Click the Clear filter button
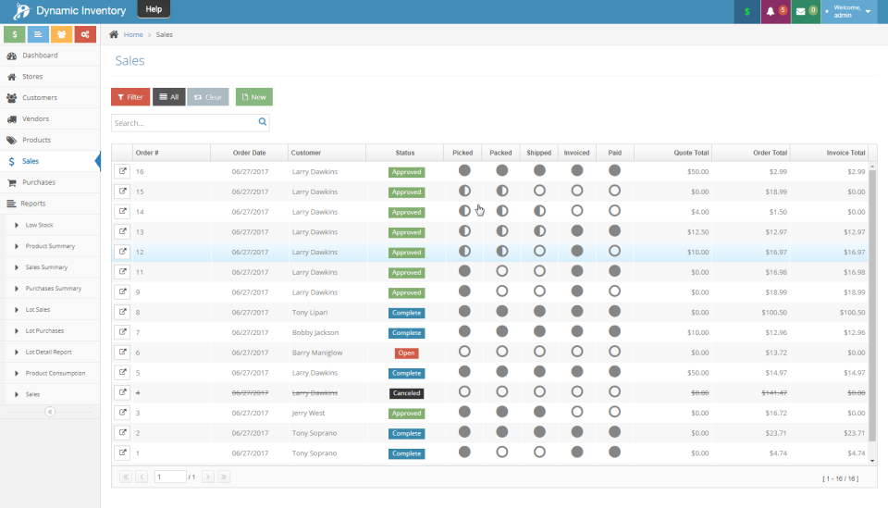Image resolution: width=888 pixels, height=508 pixels. click(x=208, y=97)
